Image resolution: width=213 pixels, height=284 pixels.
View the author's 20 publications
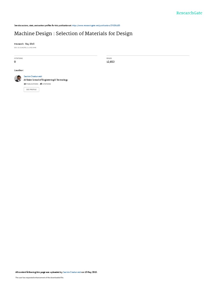31,84
